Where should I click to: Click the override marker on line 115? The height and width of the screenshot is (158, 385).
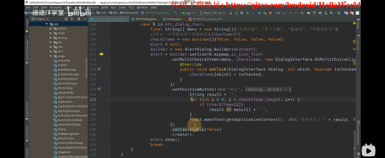(x=99, y=69)
